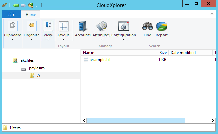Open the File menu tab
Screen dimensions: 218x134
tap(11, 14)
